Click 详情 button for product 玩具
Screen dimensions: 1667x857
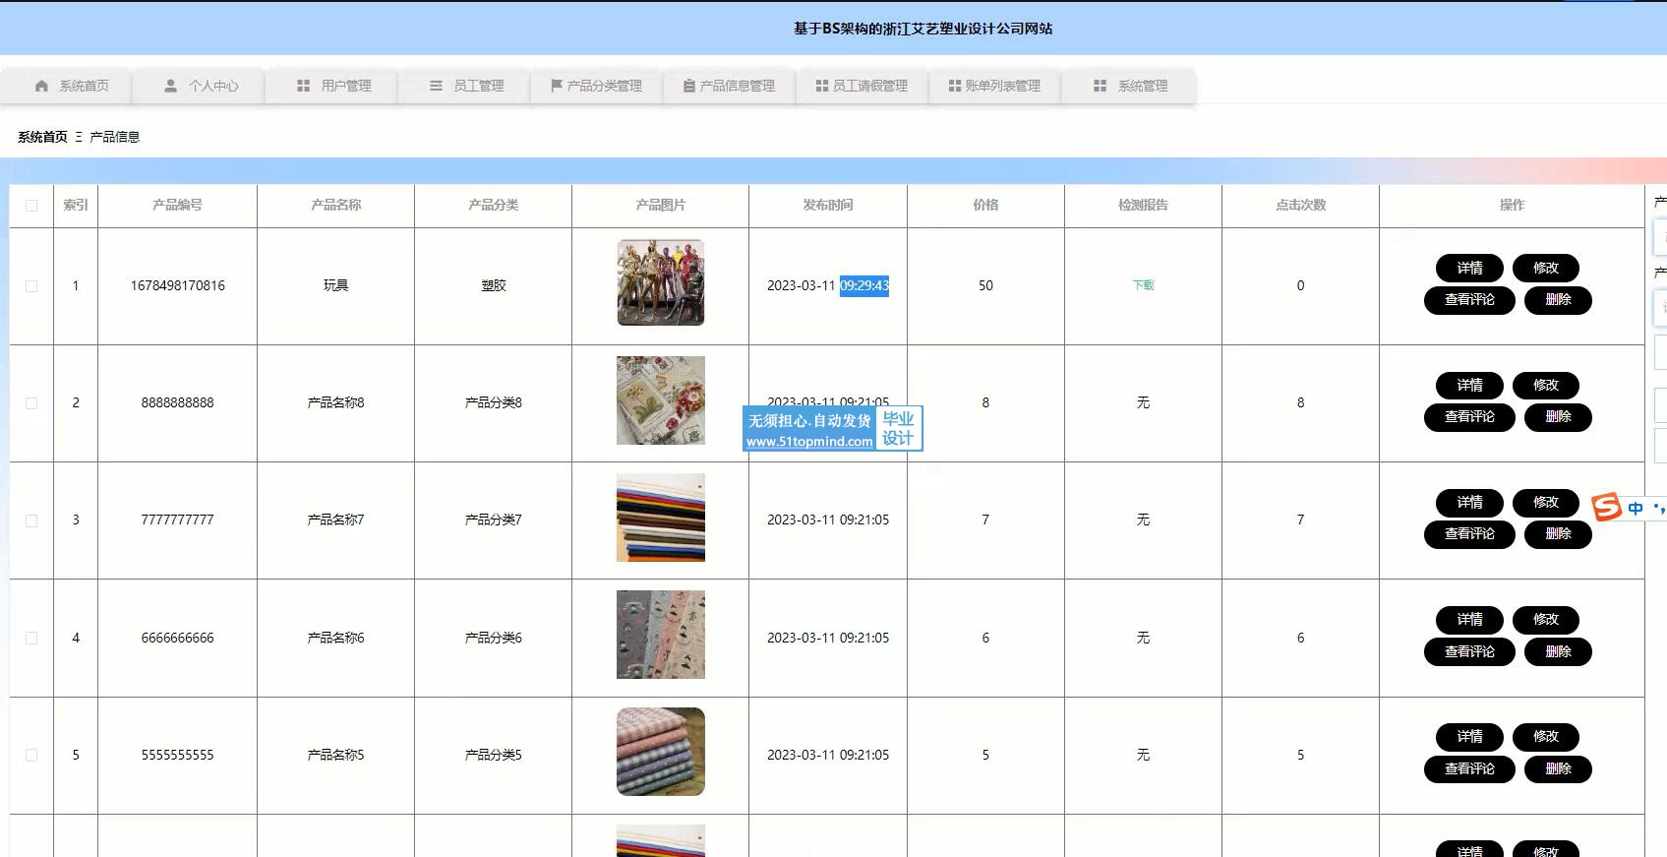(x=1469, y=268)
